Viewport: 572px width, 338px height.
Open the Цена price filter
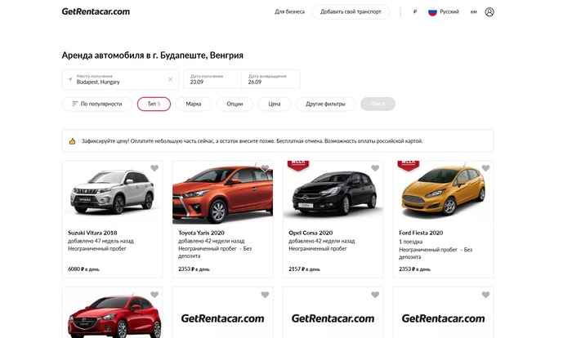click(275, 104)
